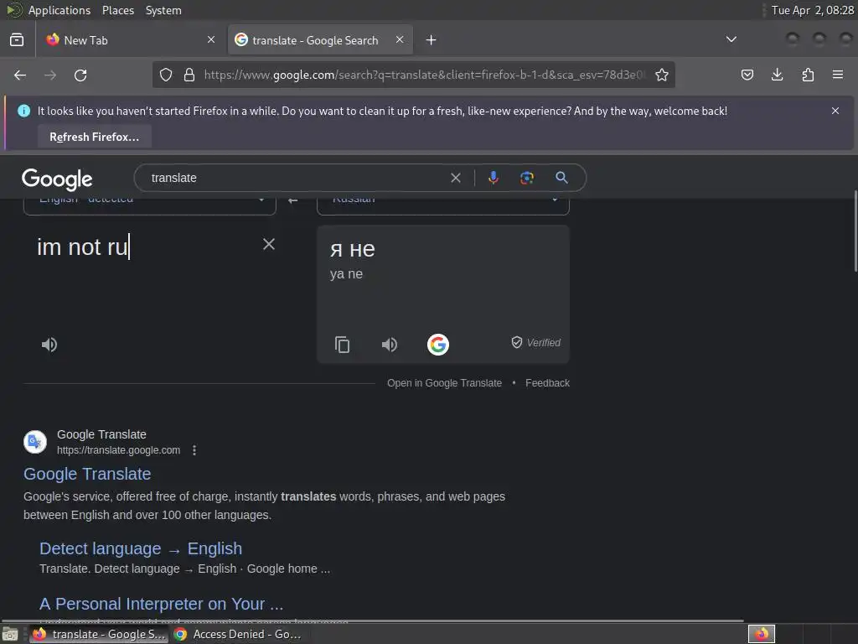List all tabs dropdown arrow
858x644 pixels.
(731, 39)
